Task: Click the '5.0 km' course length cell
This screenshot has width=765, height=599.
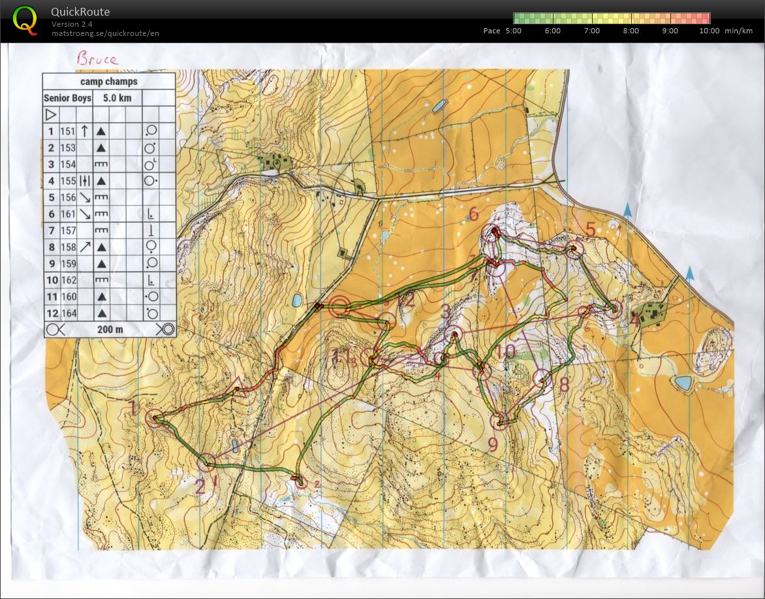Action: 117,99
